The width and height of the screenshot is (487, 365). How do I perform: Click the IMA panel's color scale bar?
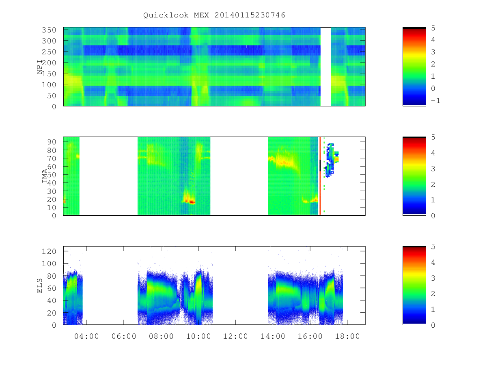414,176
